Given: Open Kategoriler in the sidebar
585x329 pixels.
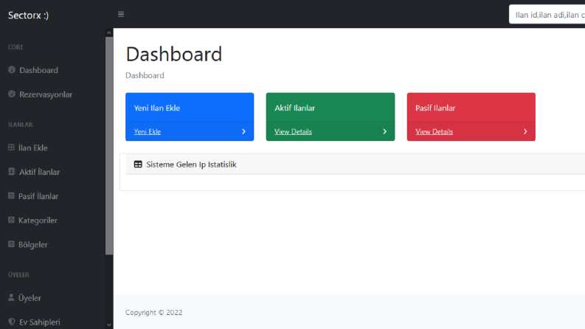Looking at the screenshot, I should pos(38,221).
